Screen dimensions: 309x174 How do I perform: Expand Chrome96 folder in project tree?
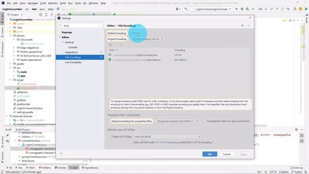pyautogui.click(x=14, y=40)
